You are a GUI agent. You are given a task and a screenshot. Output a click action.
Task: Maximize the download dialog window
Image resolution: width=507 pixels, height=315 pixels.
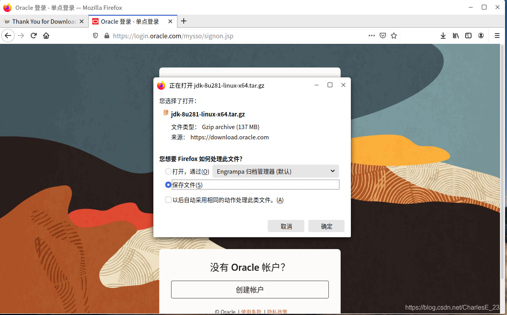[330, 85]
